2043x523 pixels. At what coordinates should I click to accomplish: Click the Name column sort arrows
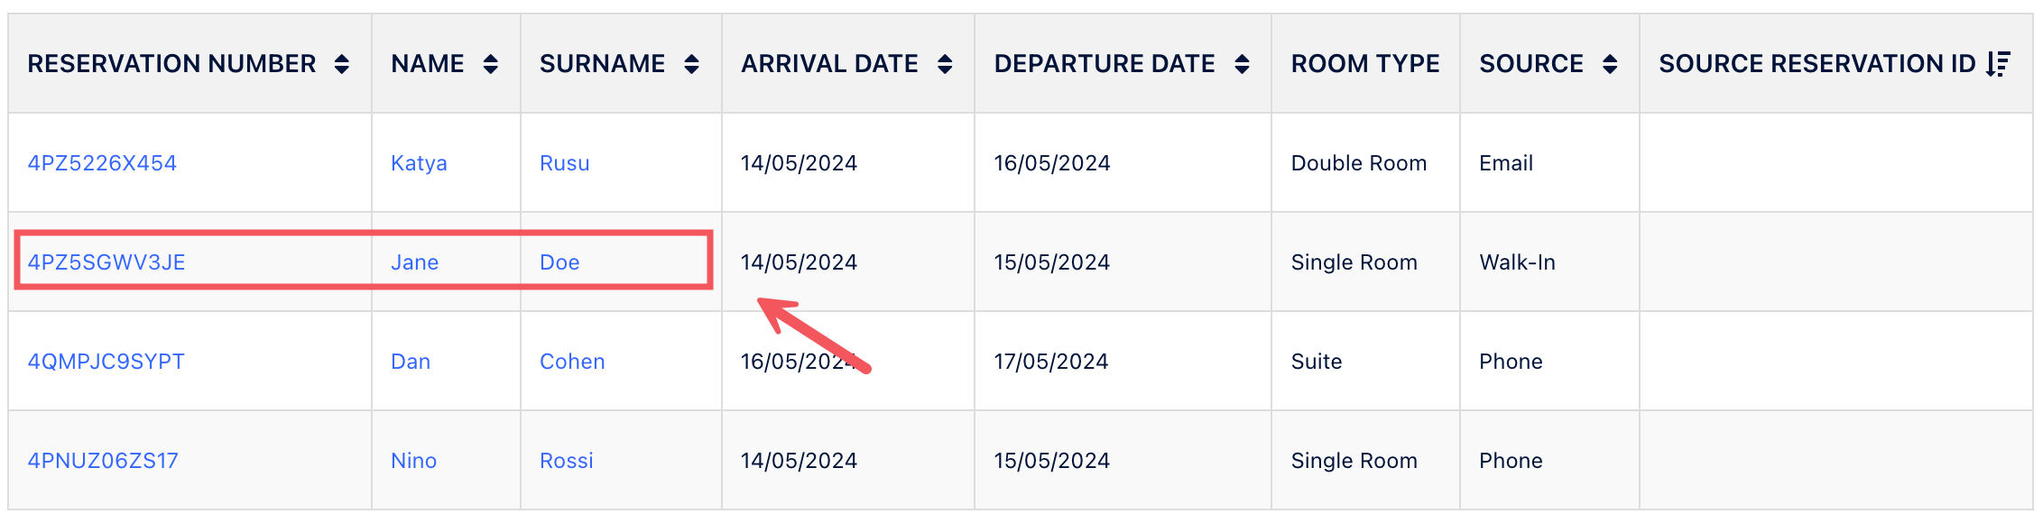coord(491,64)
